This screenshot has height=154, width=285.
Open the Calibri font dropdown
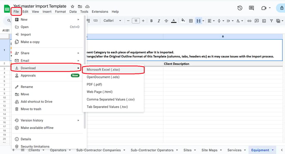coord(112,21)
